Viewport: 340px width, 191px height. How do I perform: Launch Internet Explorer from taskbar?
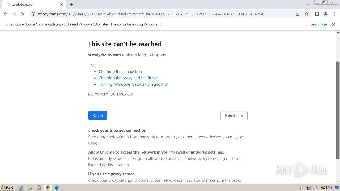(x=21, y=188)
